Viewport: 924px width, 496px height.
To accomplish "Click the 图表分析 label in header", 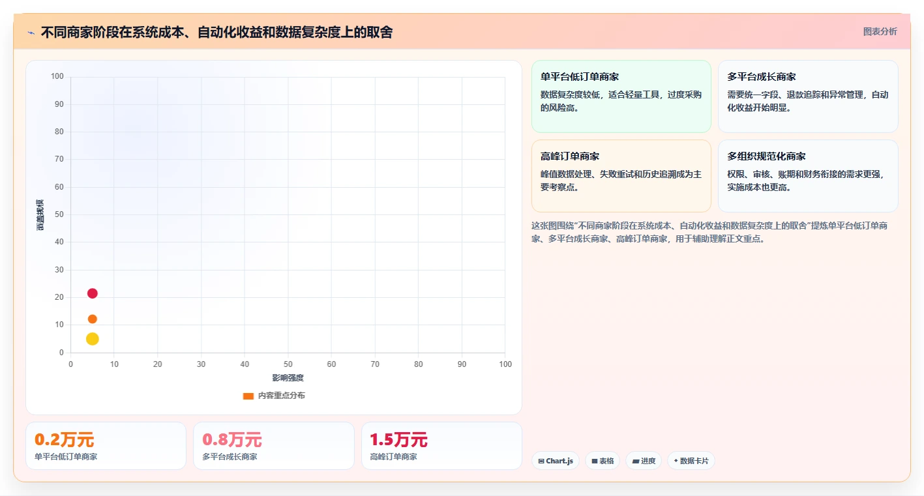I will point(880,31).
